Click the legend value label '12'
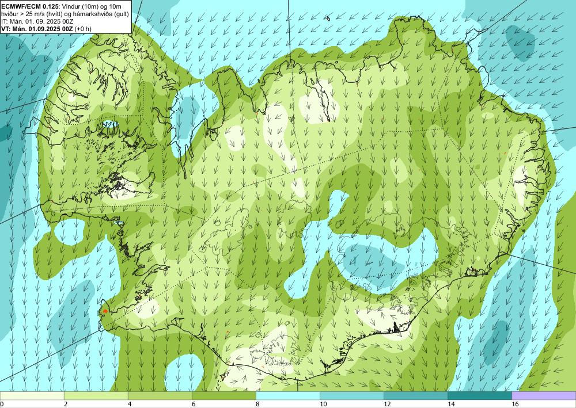576x408 pixels. [x=387, y=404]
